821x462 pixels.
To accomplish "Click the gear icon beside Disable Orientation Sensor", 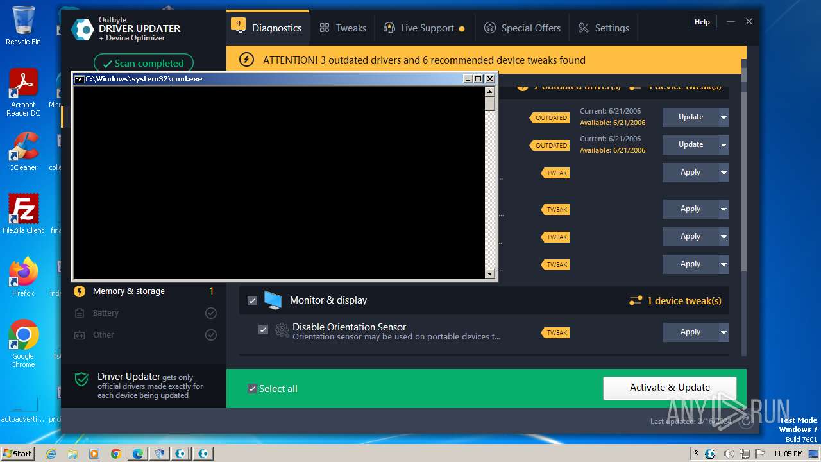I will click(282, 330).
